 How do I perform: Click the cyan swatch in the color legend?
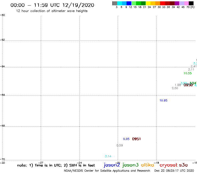point(119,3)
